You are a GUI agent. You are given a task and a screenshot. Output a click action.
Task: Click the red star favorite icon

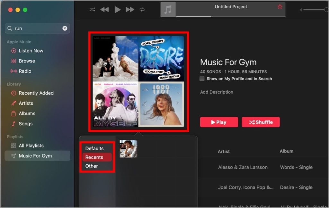point(280,7)
